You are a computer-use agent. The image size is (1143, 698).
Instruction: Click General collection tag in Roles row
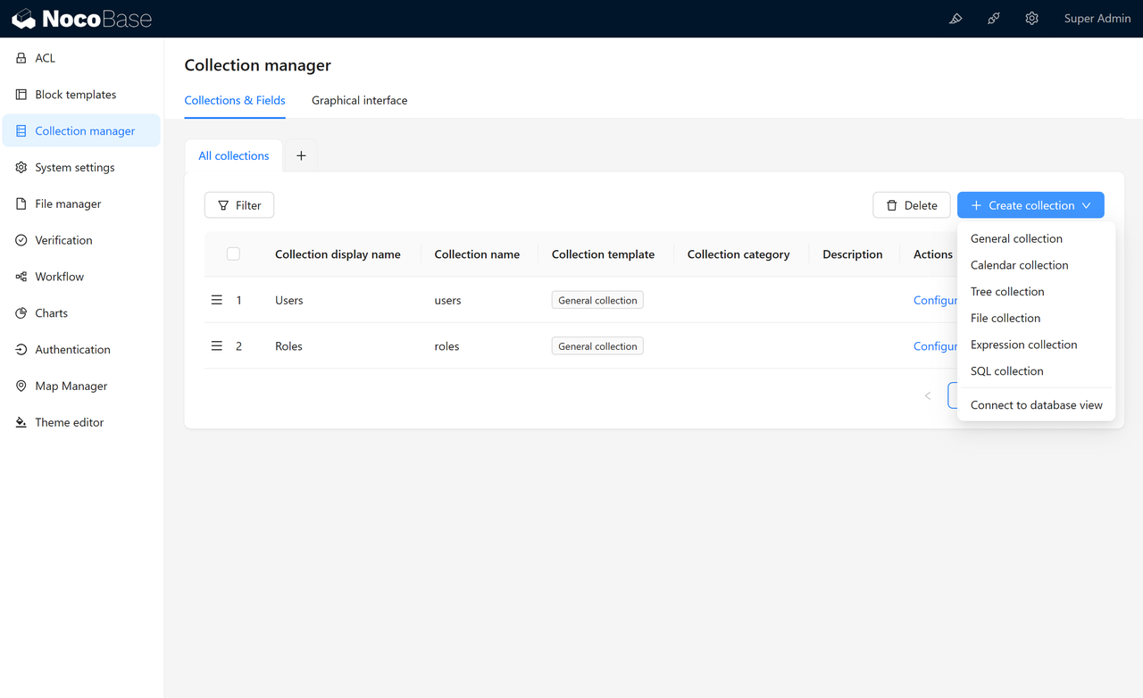597,346
